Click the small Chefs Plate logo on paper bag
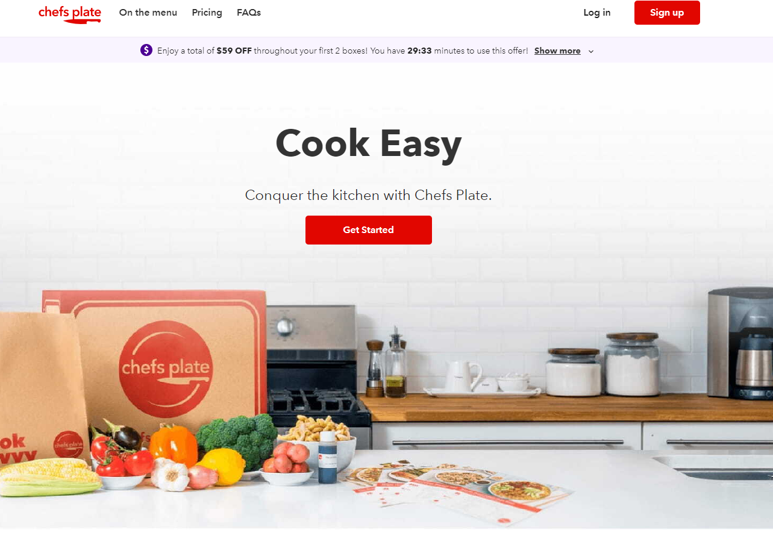 (x=68, y=445)
